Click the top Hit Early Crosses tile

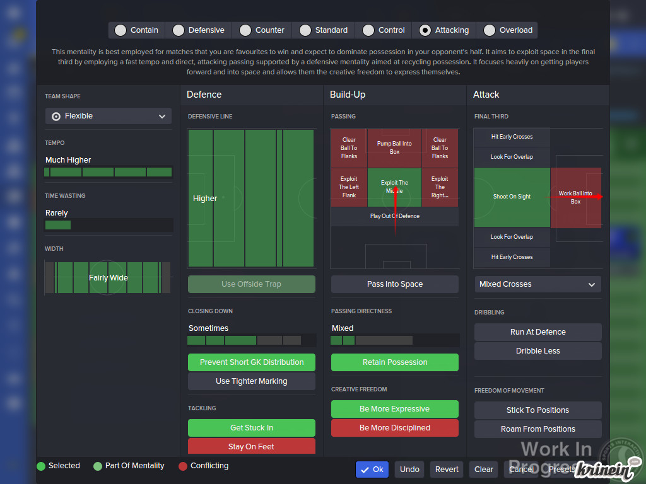pyautogui.click(x=512, y=137)
